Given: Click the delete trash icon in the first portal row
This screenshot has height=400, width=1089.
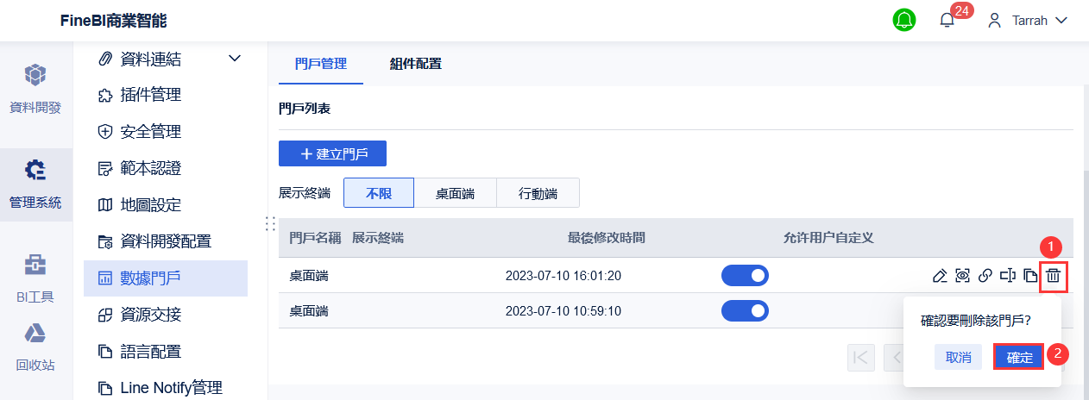Looking at the screenshot, I should click(x=1053, y=276).
